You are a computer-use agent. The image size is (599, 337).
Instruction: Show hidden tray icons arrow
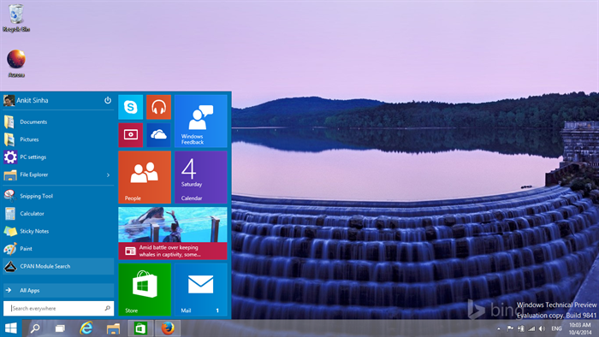[x=499, y=328]
